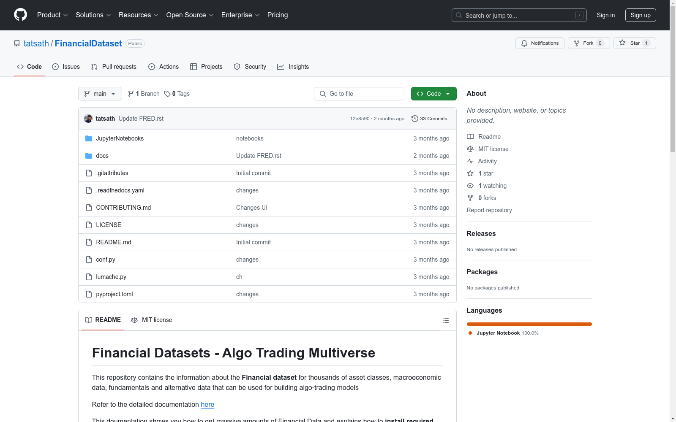This screenshot has width=676, height=422.
Task: Click the repository book icon beside tatsath
Action: (17, 43)
